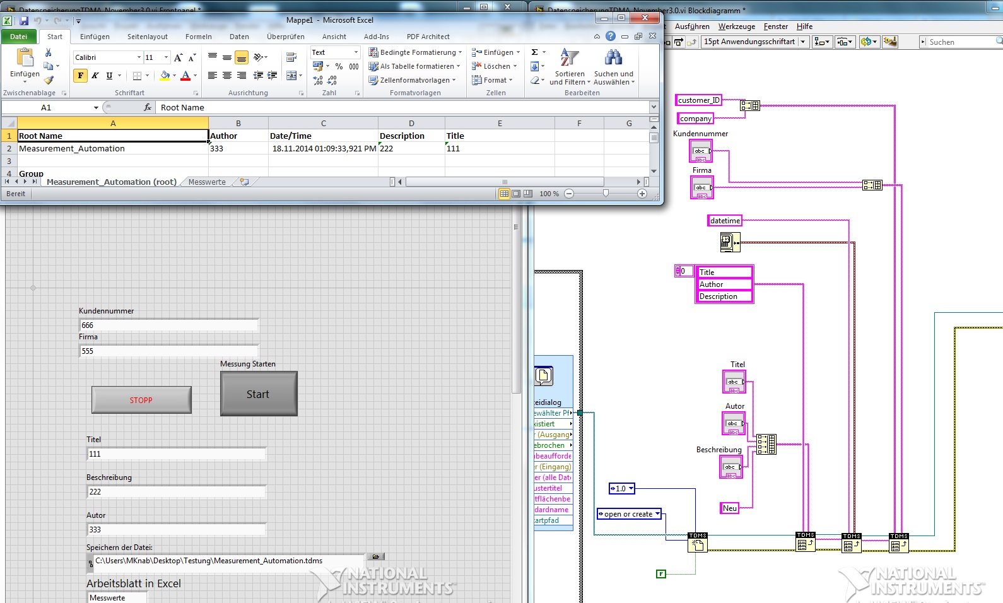Viewport: 1003px width, 603px height.
Task: Toggle bottom vertical alignment button
Action: tap(242, 57)
